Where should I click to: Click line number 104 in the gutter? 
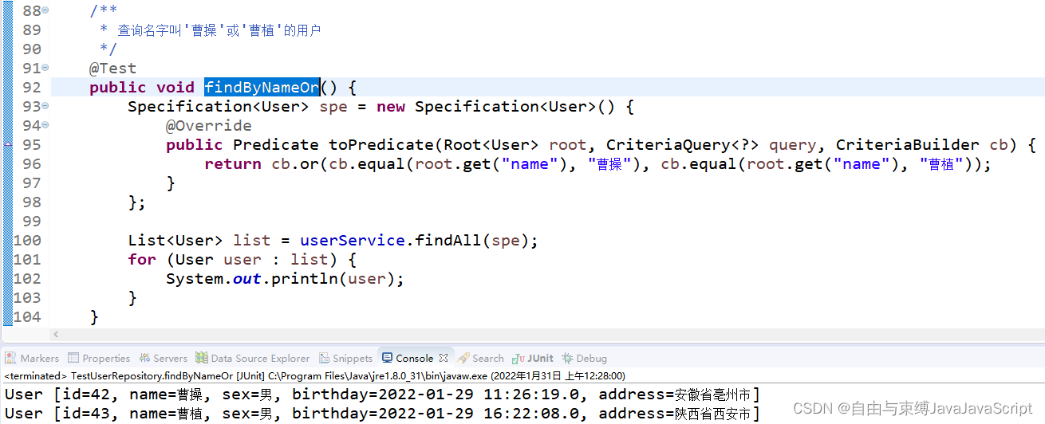tap(26, 317)
